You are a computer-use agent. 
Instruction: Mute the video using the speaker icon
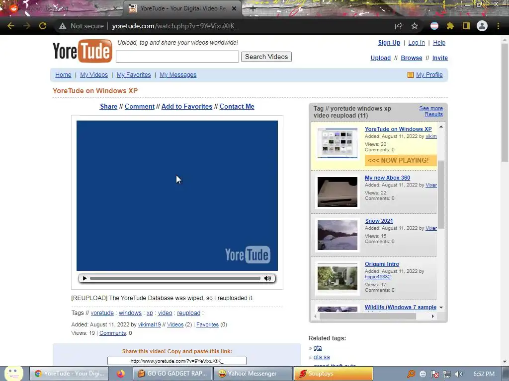pyautogui.click(x=267, y=278)
